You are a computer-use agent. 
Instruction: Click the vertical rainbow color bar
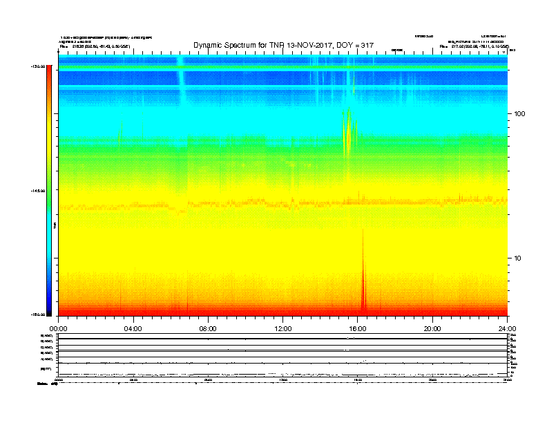(49, 191)
